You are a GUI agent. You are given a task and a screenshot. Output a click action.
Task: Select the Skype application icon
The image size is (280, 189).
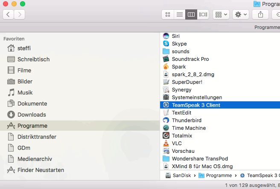(x=166, y=44)
